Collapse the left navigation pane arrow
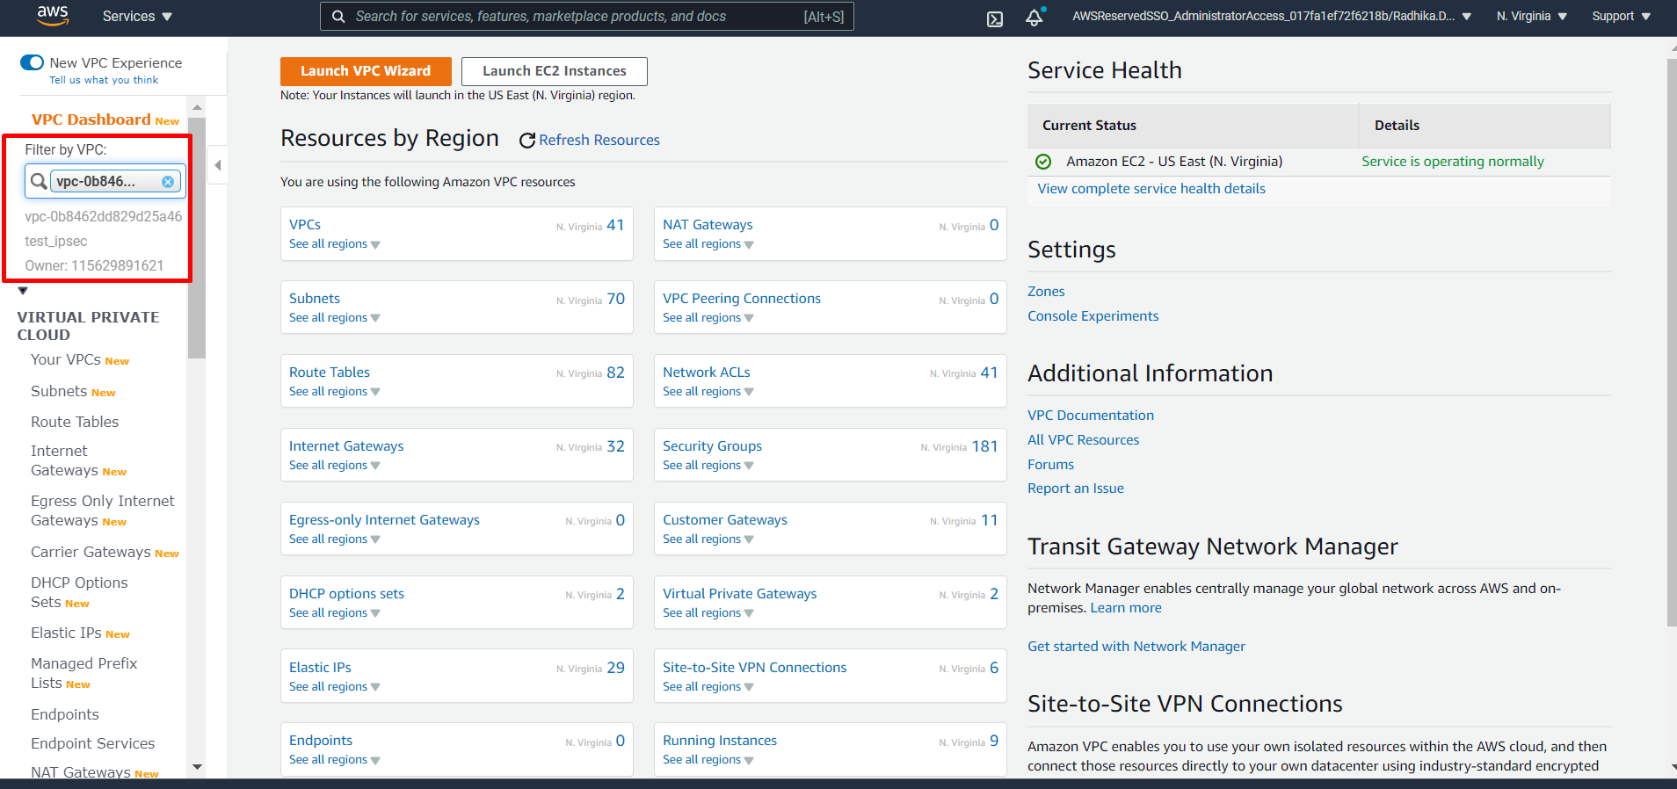1677x789 pixels. click(x=217, y=164)
